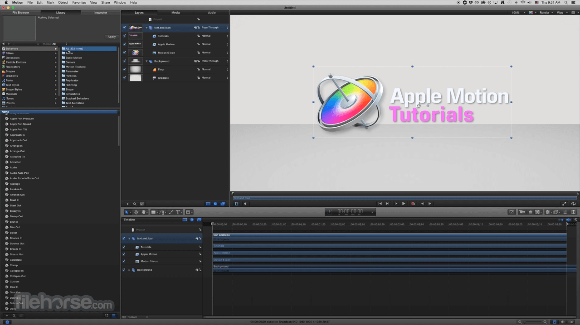Collapse text.and.Icon group in timeline
580x325 pixels.
(129, 238)
